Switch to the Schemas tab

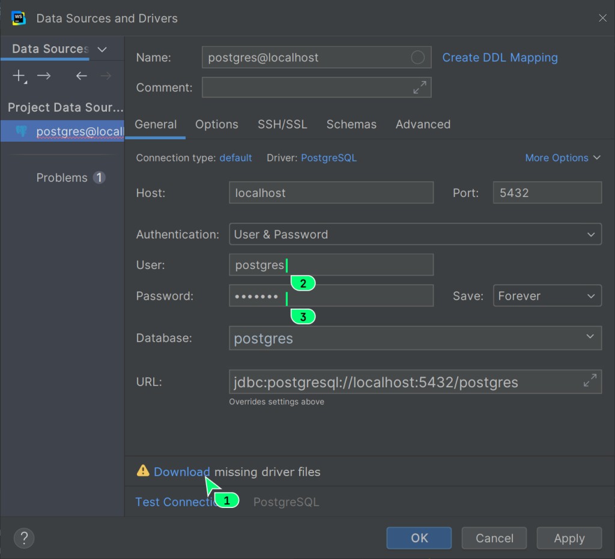click(351, 124)
